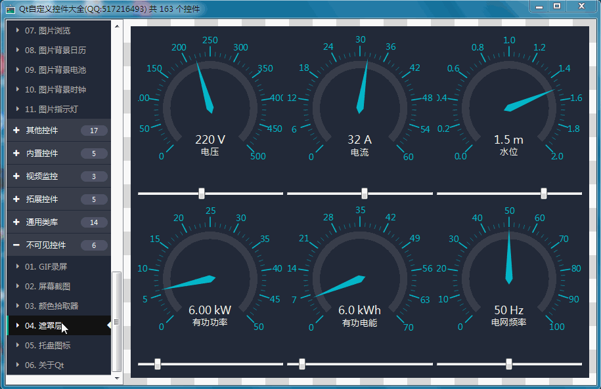The width and height of the screenshot is (601, 389).
Task: Expand 其他控件 category with plus icon
Action: coord(16,131)
